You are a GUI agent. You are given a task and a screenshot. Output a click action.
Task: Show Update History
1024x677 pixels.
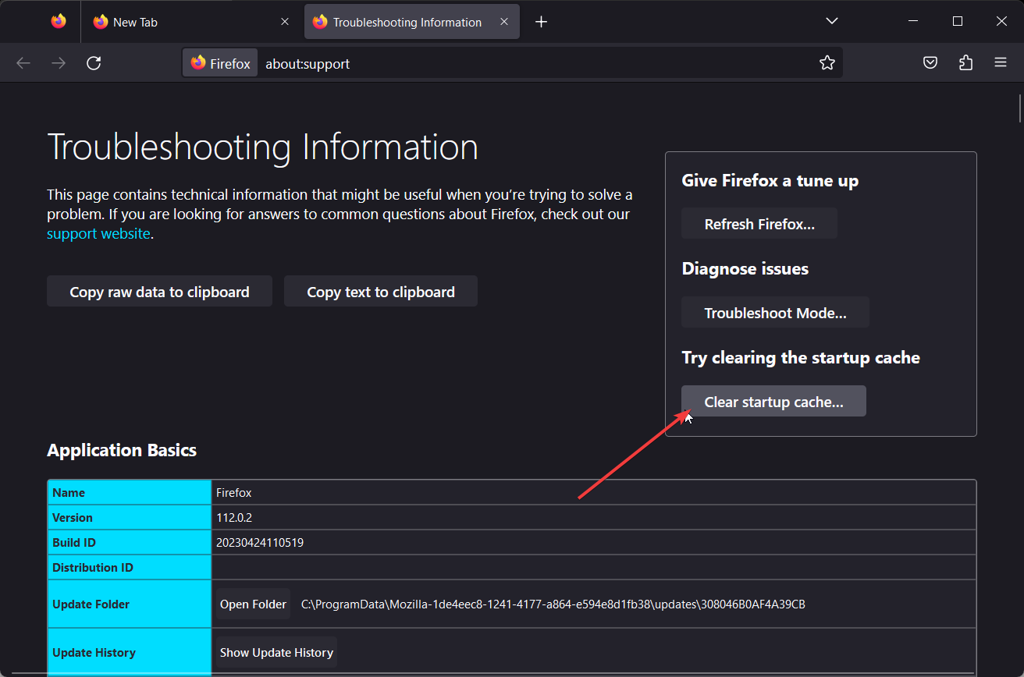click(x=276, y=653)
